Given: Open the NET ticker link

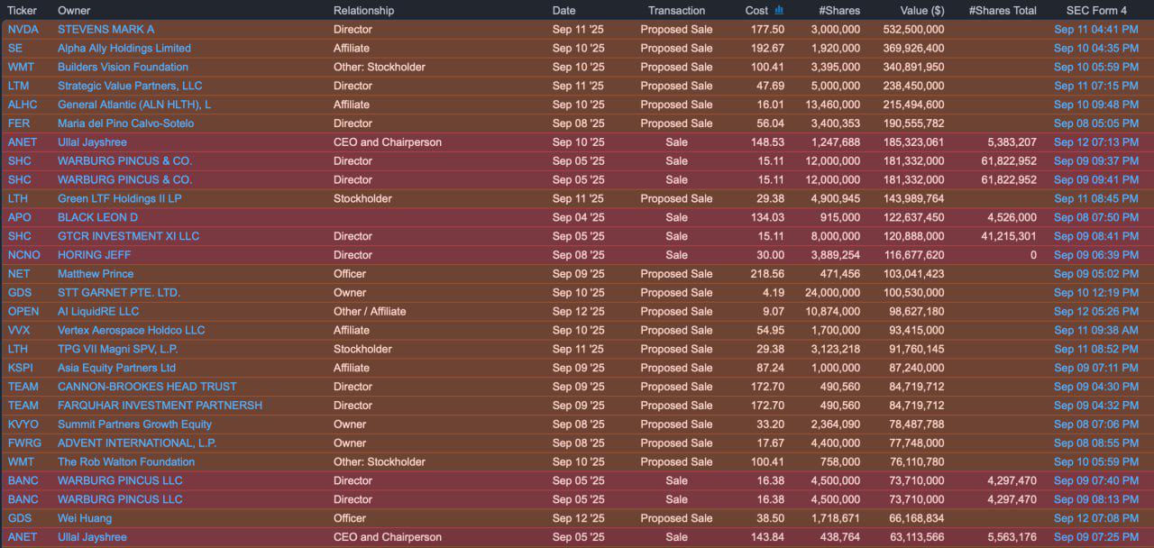Looking at the screenshot, I should click(x=18, y=274).
